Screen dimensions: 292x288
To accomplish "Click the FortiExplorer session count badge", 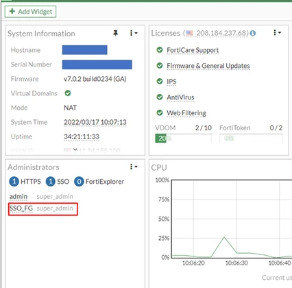I will [79, 182].
